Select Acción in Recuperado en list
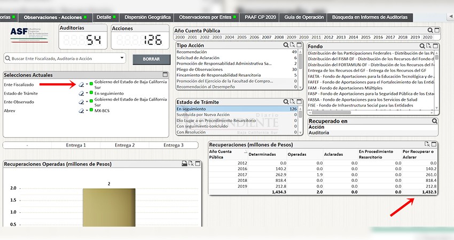Viewport: 454px width, 240px height. (316, 127)
